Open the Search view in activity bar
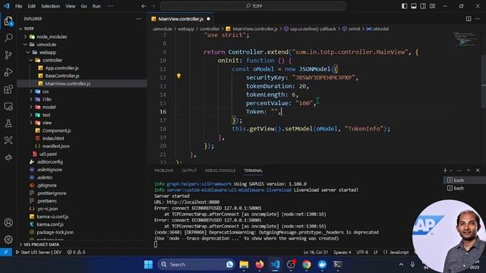This screenshot has width=486, height=273. [x=8, y=38]
